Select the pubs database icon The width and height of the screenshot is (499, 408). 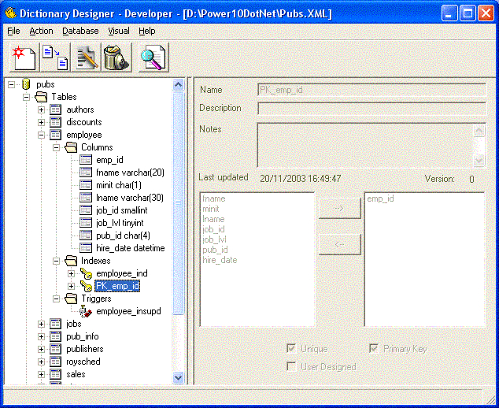click(26, 84)
